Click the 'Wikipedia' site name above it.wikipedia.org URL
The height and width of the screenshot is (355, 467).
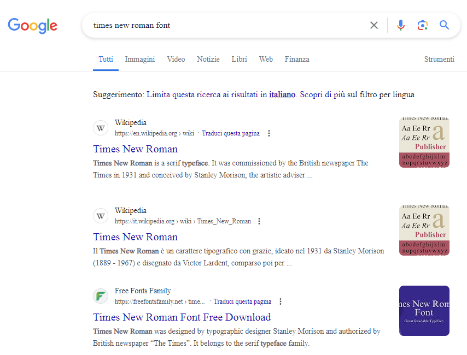pos(131,210)
